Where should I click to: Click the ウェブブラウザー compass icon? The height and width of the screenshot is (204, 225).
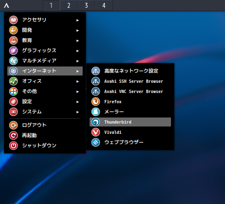click(96, 142)
